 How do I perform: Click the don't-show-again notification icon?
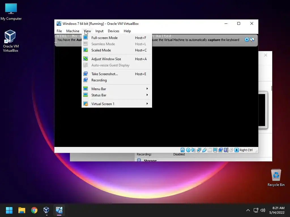click(252, 40)
